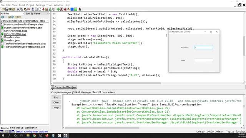
Task: Click the ConvertKmMiles.java:39 stack trace line
Action: (123, 108)
